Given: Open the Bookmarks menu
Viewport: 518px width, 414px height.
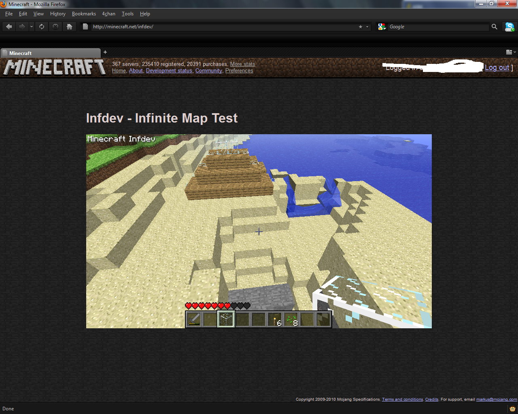Looking at the screenshot, I should point(84,14).
